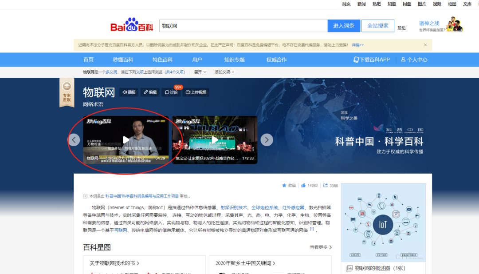Select 首页 in the blue navigation bar
The width and height of the screenshot is (479, 274).
(x=89, y=60)
